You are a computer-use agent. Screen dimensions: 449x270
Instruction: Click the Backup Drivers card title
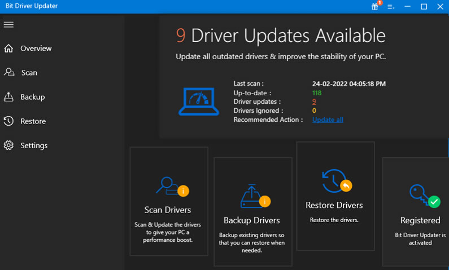(x=252, y=220)
